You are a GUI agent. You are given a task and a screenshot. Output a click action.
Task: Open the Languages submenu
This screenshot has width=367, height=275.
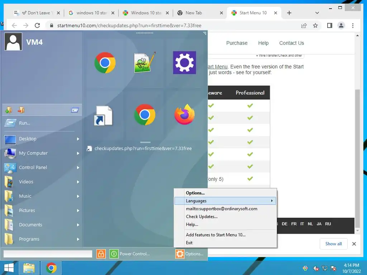(x=225, y=201)
